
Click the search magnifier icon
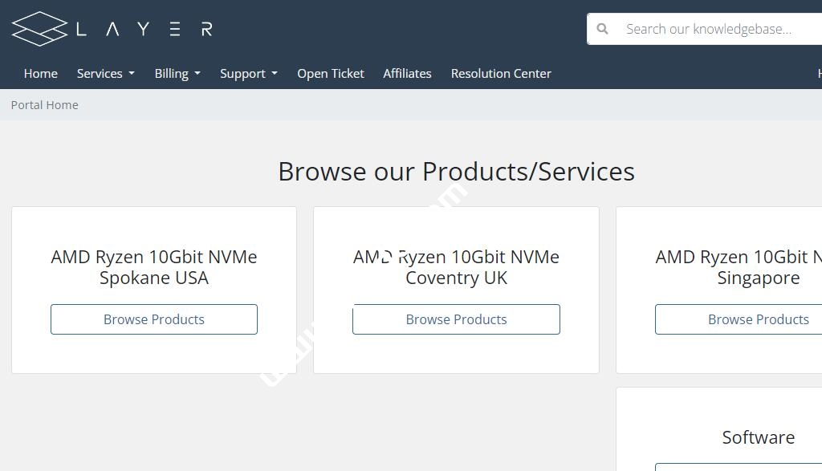point(603,28)
